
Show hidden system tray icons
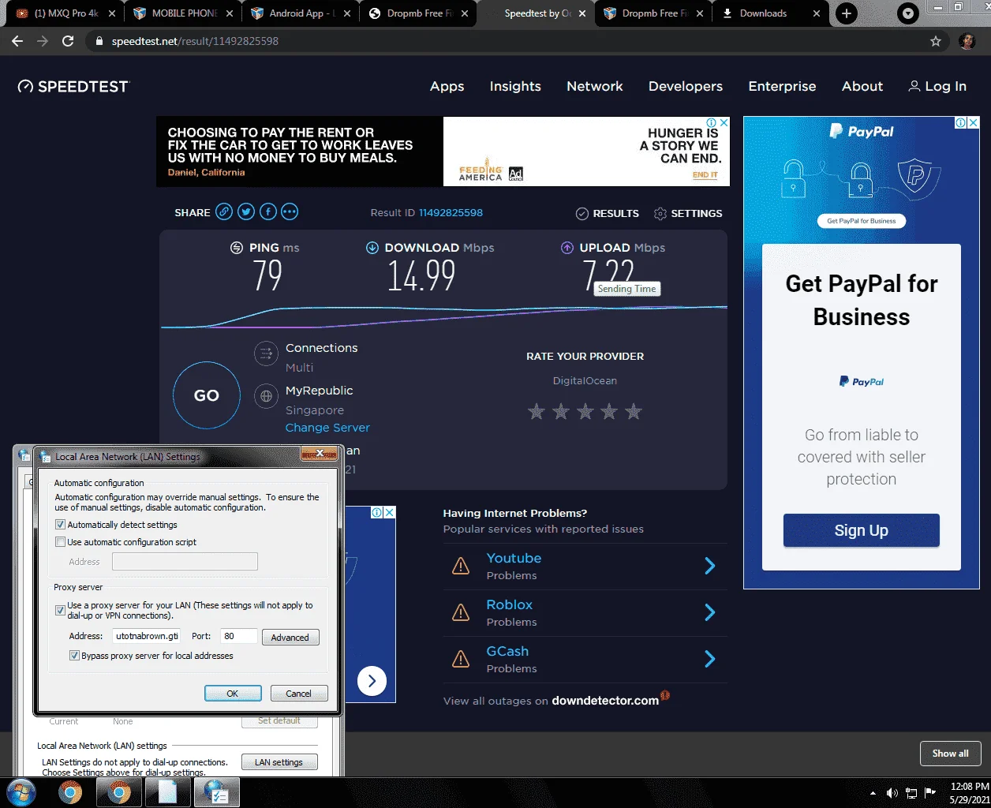click(x=873, y=793)
